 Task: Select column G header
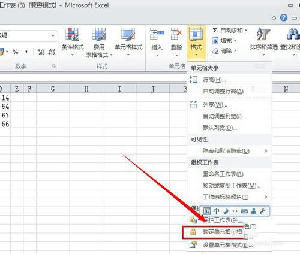53,89
